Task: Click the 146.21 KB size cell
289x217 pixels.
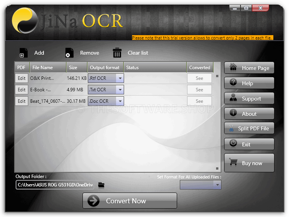Action: 77,78
